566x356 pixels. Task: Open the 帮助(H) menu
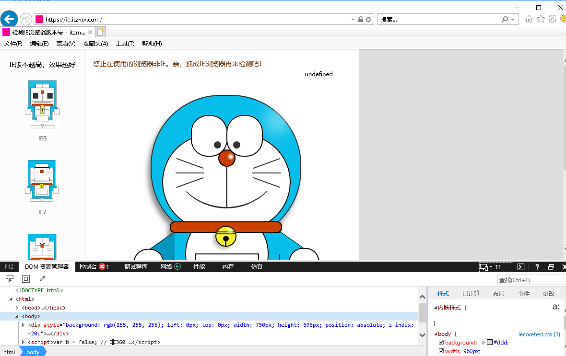click(152, 43)
